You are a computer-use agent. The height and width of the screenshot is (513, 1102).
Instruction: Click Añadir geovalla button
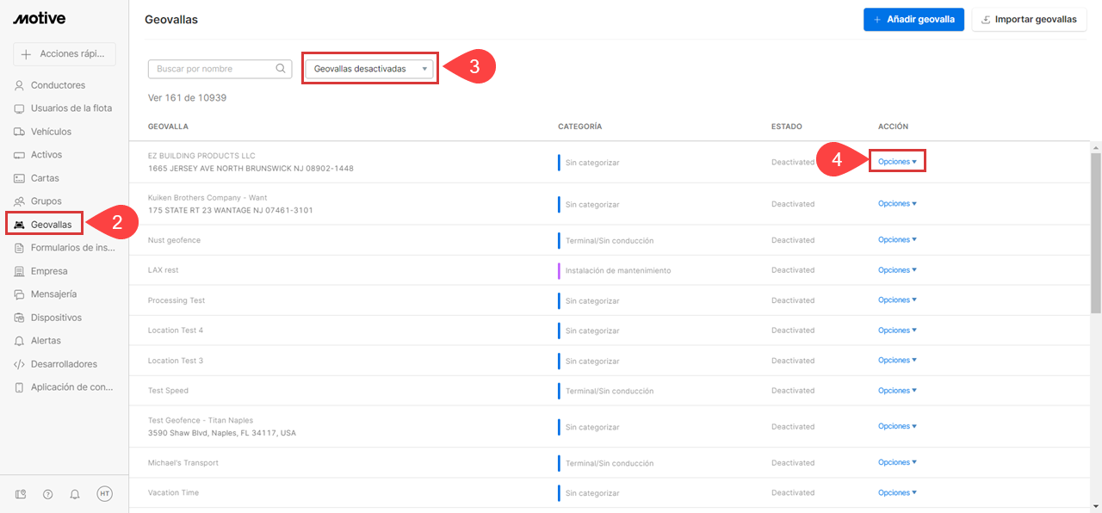click(913, 20)
